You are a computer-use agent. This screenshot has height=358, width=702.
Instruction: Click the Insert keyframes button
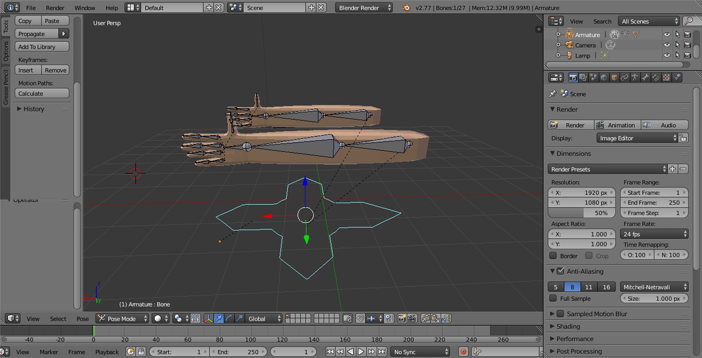[x=28, y=70]
